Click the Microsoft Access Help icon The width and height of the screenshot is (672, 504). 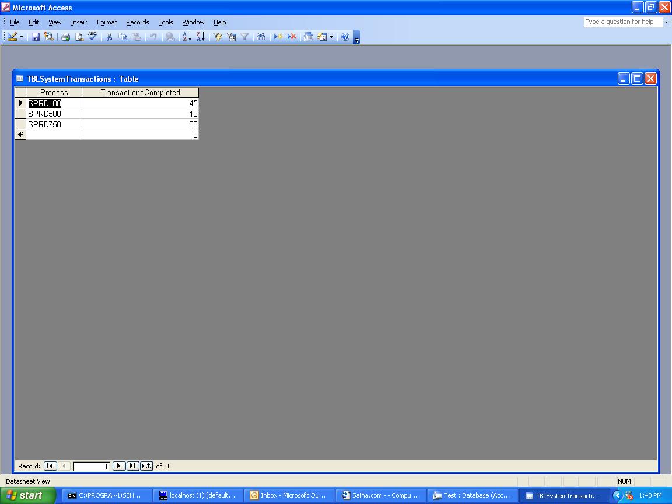345,37
